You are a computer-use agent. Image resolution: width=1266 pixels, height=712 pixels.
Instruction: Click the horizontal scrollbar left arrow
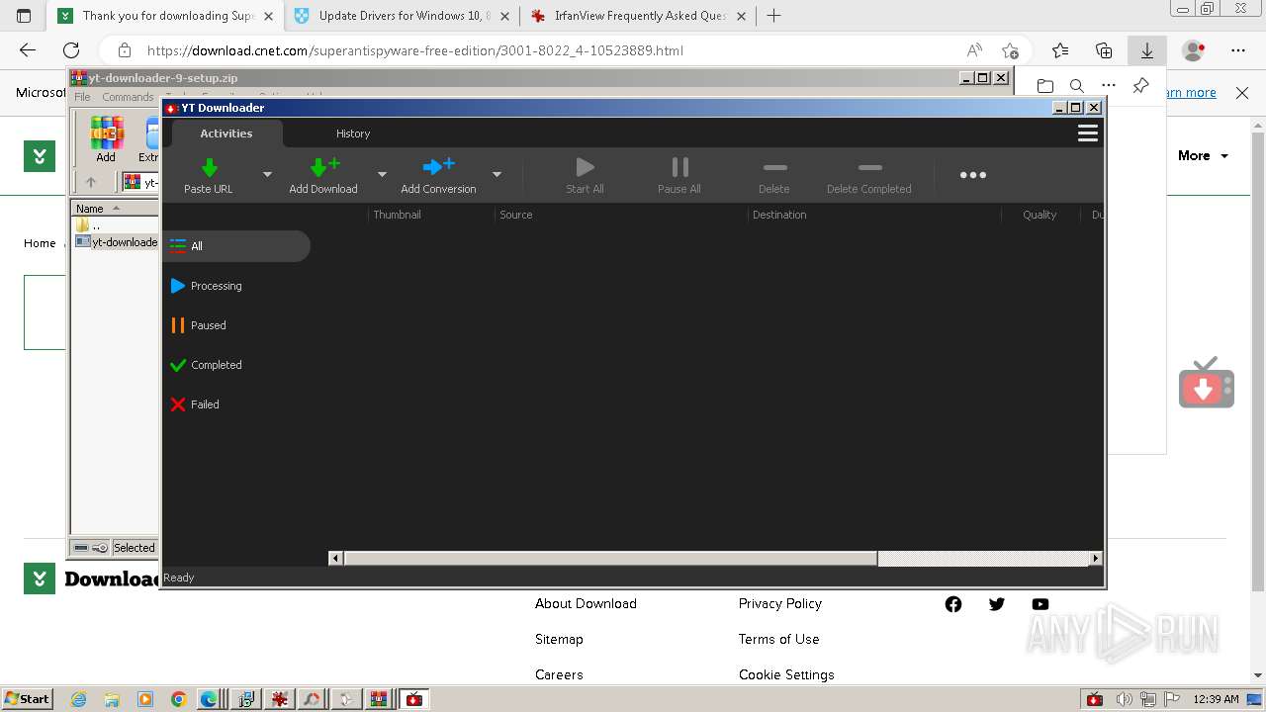point(335,559)
